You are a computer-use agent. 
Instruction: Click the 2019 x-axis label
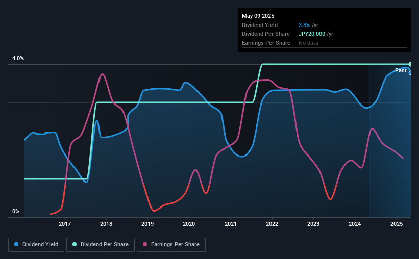(147, 224)
